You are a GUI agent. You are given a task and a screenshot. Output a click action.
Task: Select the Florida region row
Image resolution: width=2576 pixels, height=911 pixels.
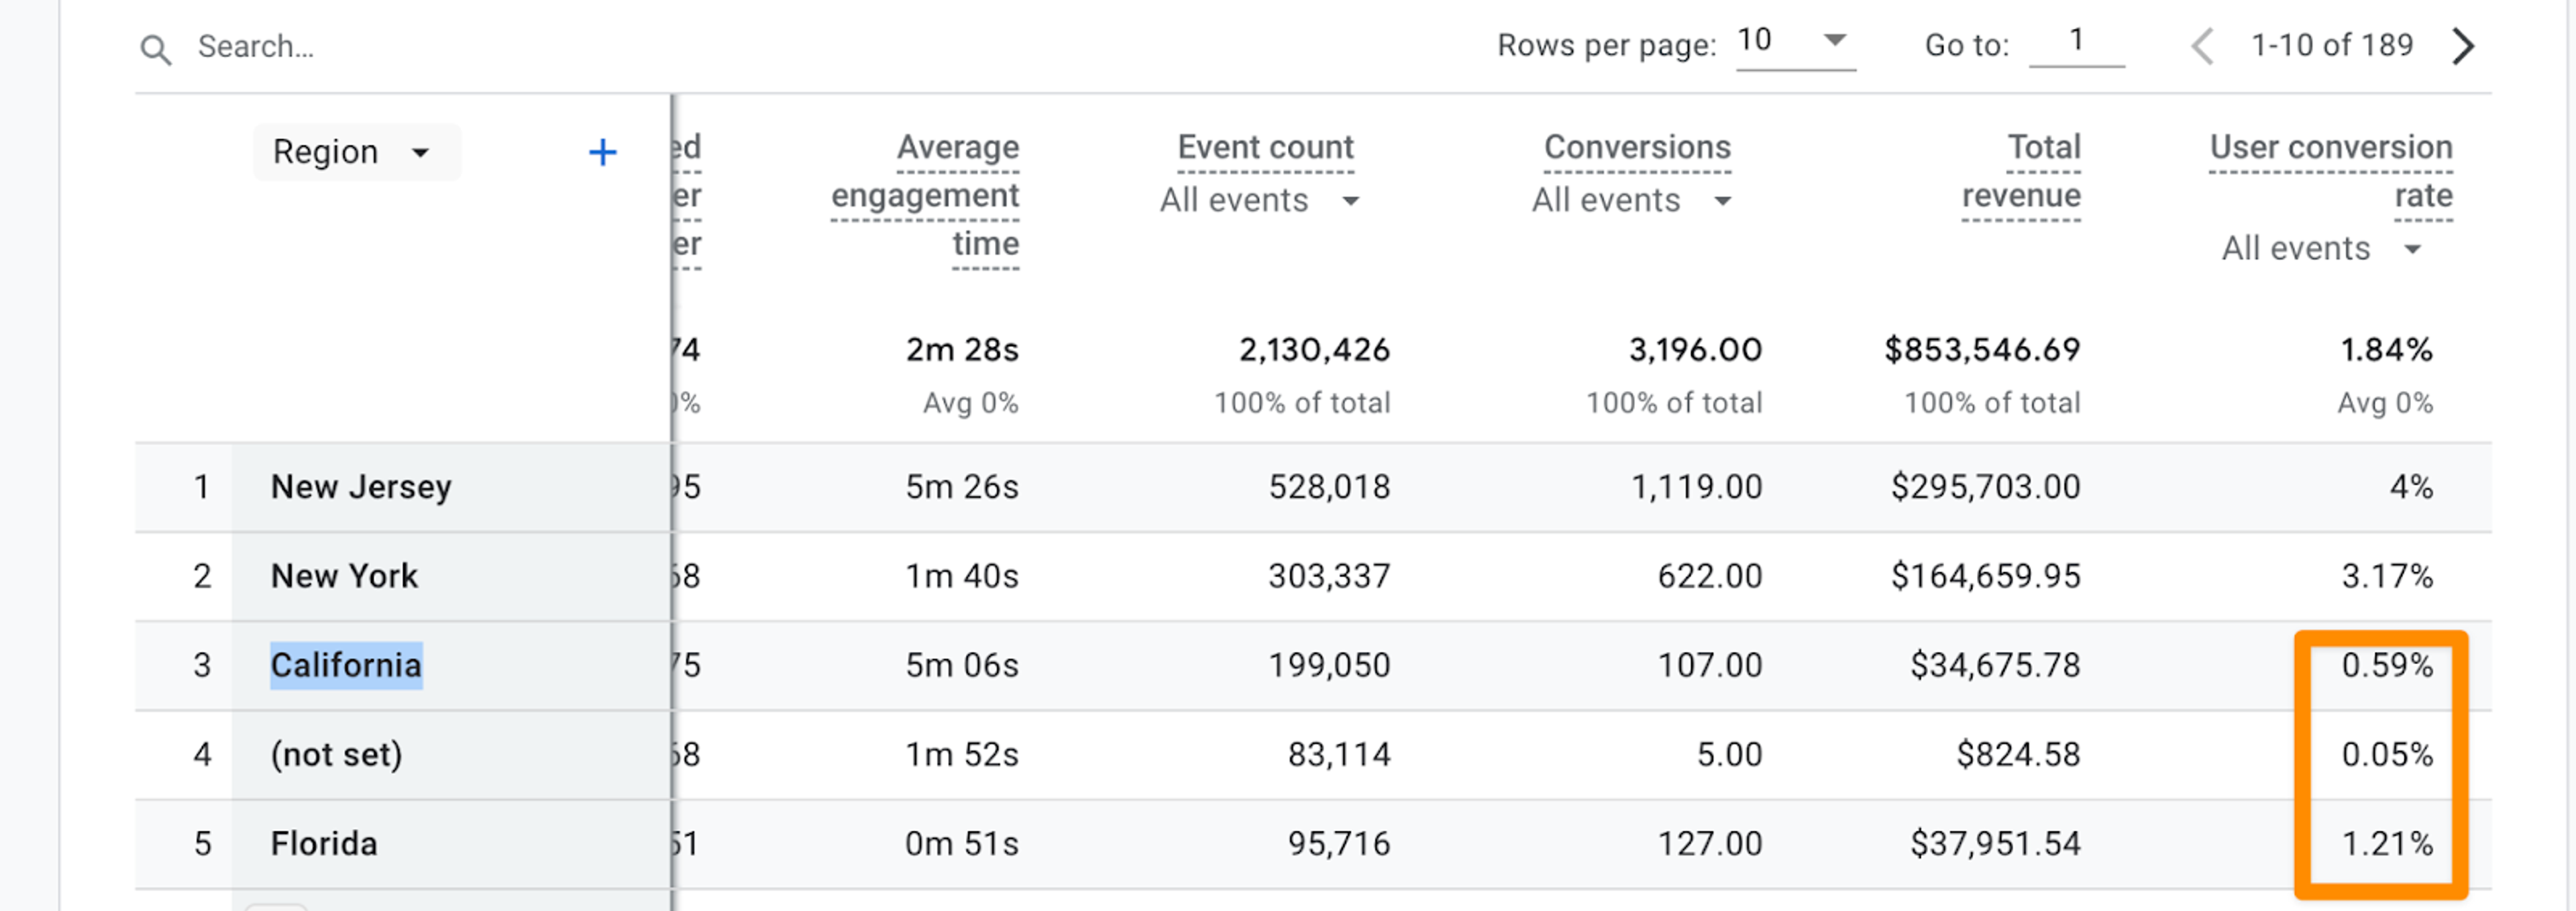point(1313,843)
